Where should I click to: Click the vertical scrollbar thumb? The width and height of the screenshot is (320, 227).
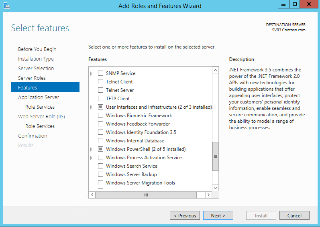tap(216, 156)
